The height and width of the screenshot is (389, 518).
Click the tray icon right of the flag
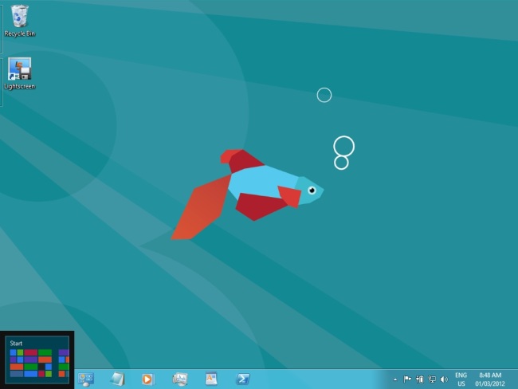419,379
